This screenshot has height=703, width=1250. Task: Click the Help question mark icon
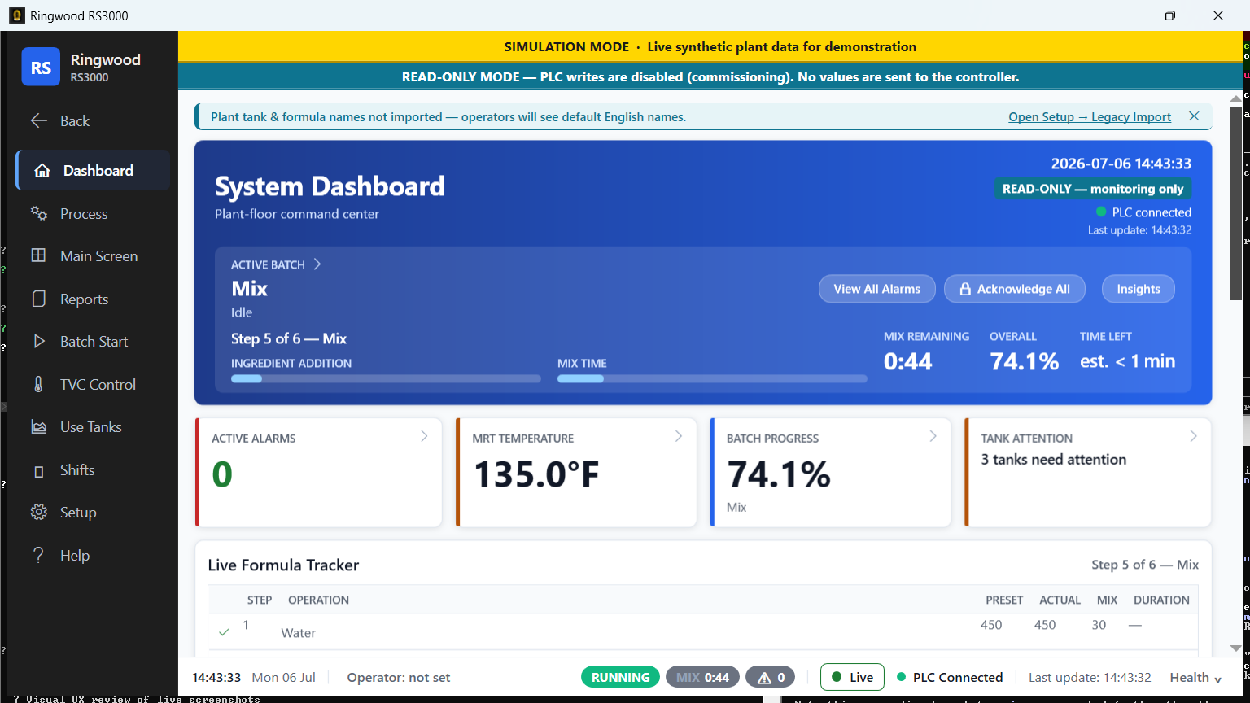38,555
